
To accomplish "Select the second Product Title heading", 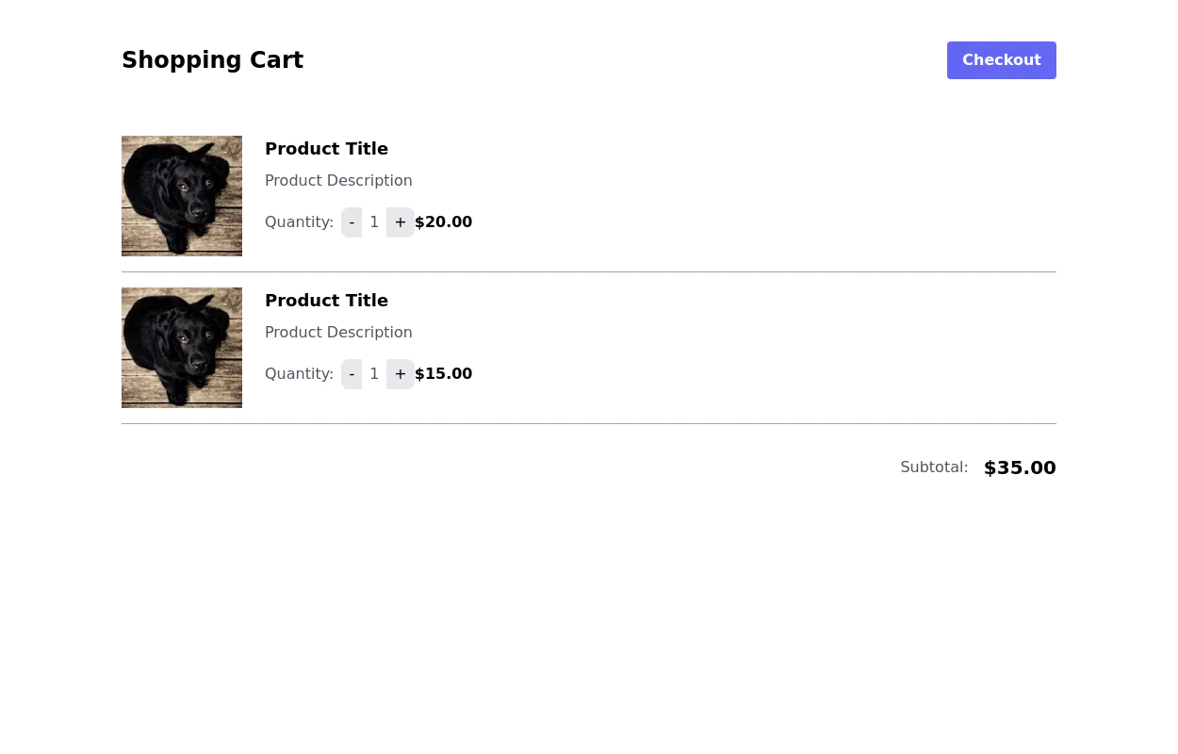I will [326, 301].
